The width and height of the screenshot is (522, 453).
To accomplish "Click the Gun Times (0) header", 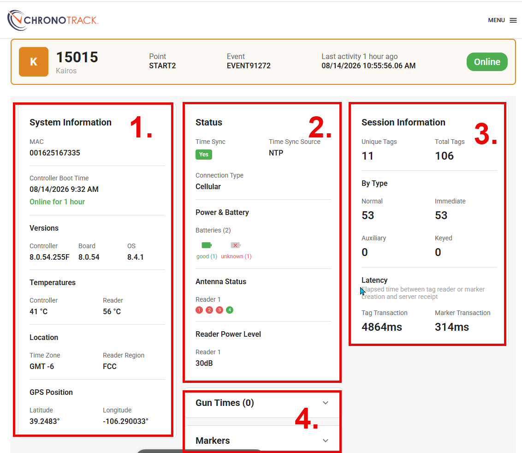I will [225, 403].
